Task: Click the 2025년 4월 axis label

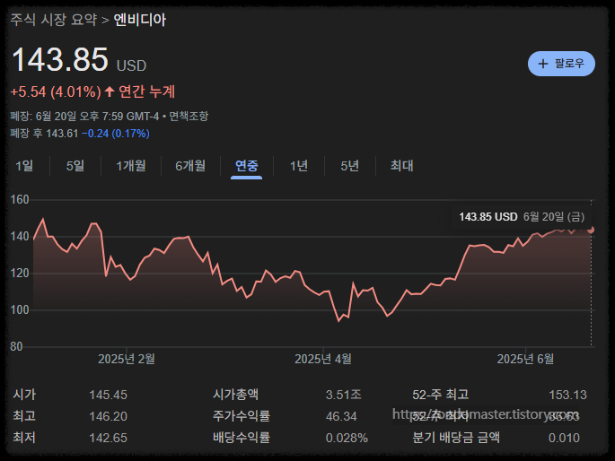Action: click(323, 359)
